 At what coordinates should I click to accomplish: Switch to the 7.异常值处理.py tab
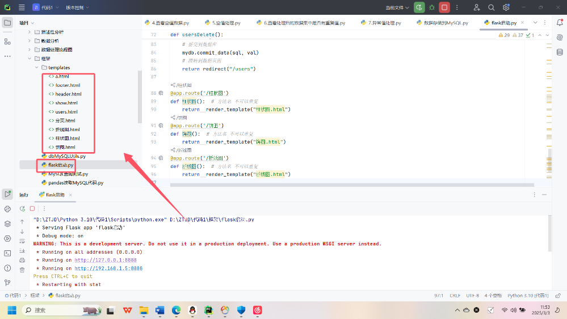tap(381, 23)
